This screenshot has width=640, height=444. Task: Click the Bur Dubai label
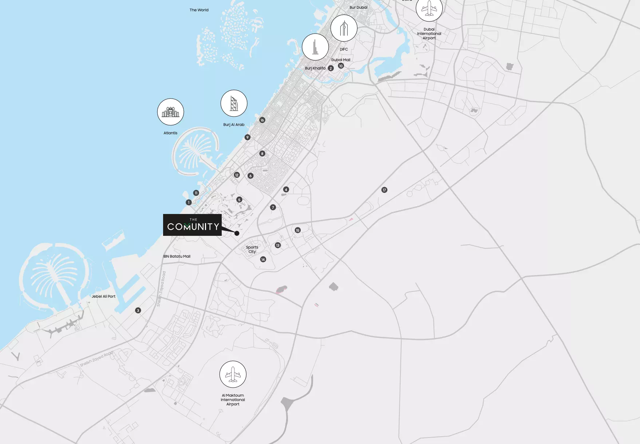pyautogui.click(x=358, y=7)
